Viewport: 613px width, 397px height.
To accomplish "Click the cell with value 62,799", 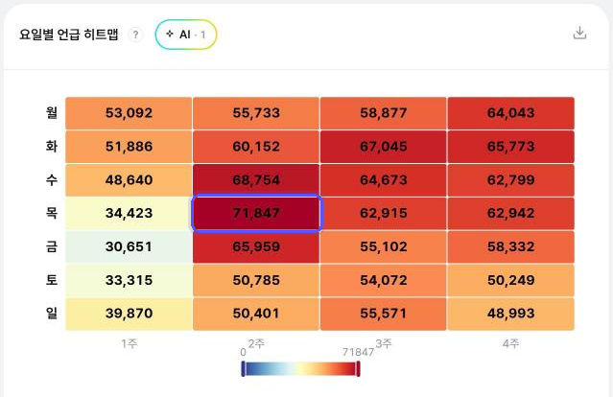I will pyautogui.click(x=511, y=180).
